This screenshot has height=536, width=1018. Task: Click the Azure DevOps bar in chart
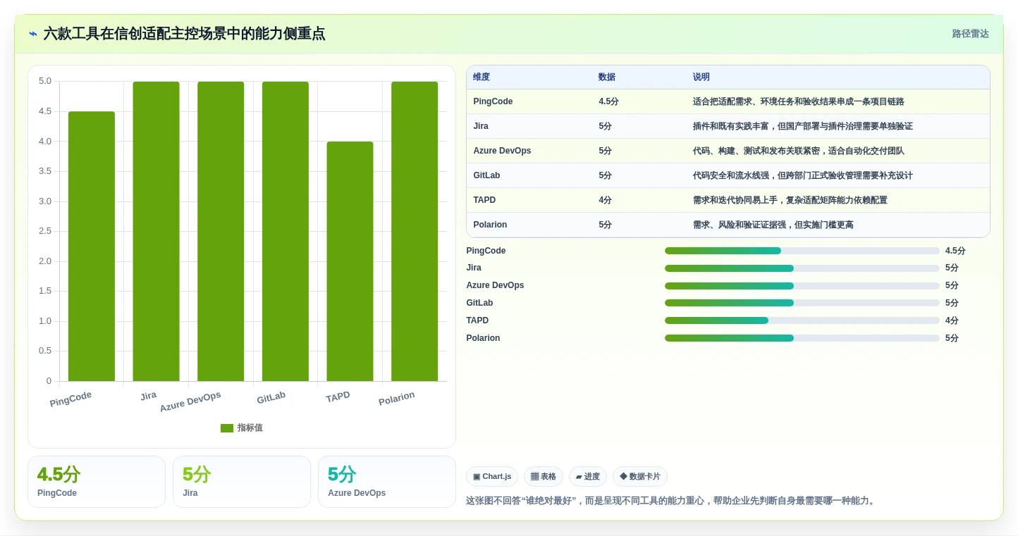[221, 232]
